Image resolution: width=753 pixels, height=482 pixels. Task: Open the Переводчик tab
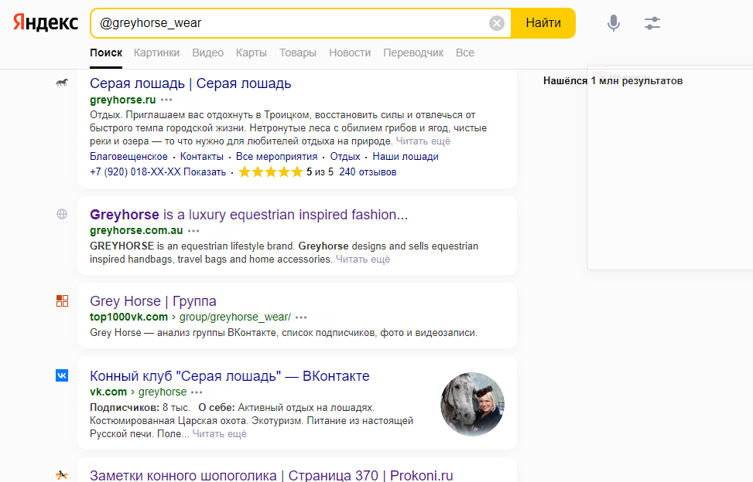[413, 53]
